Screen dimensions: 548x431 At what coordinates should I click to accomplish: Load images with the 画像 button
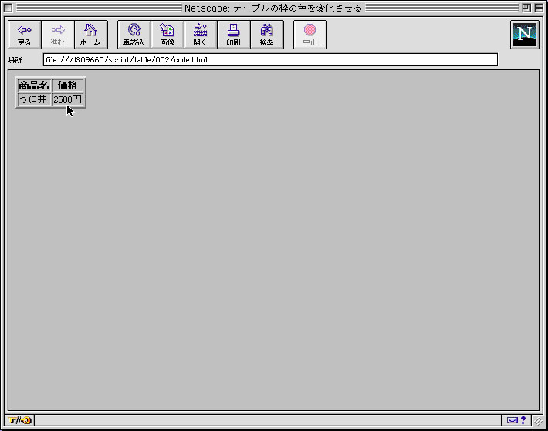click(x=167, y=35)
